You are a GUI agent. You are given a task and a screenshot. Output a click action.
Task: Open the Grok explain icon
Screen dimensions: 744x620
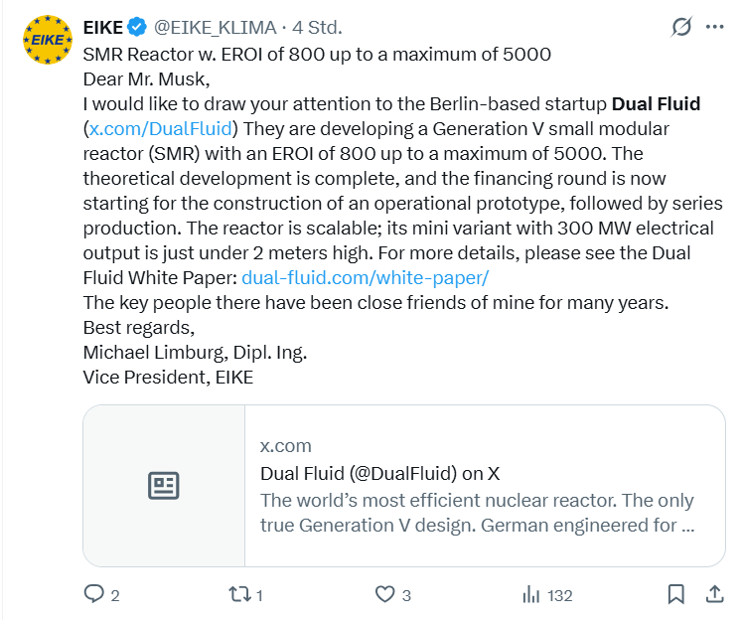point(681,27)
